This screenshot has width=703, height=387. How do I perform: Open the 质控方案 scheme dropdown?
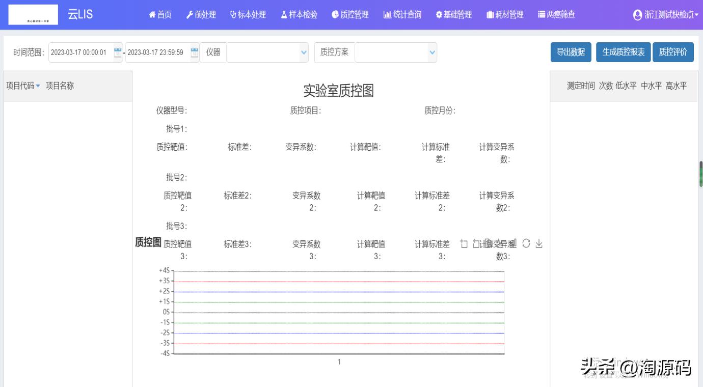396,52
